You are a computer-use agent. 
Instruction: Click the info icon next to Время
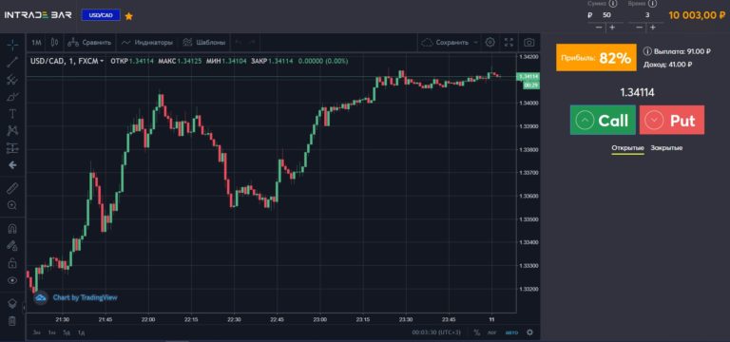pyautogui.click(x=654, y=3)
